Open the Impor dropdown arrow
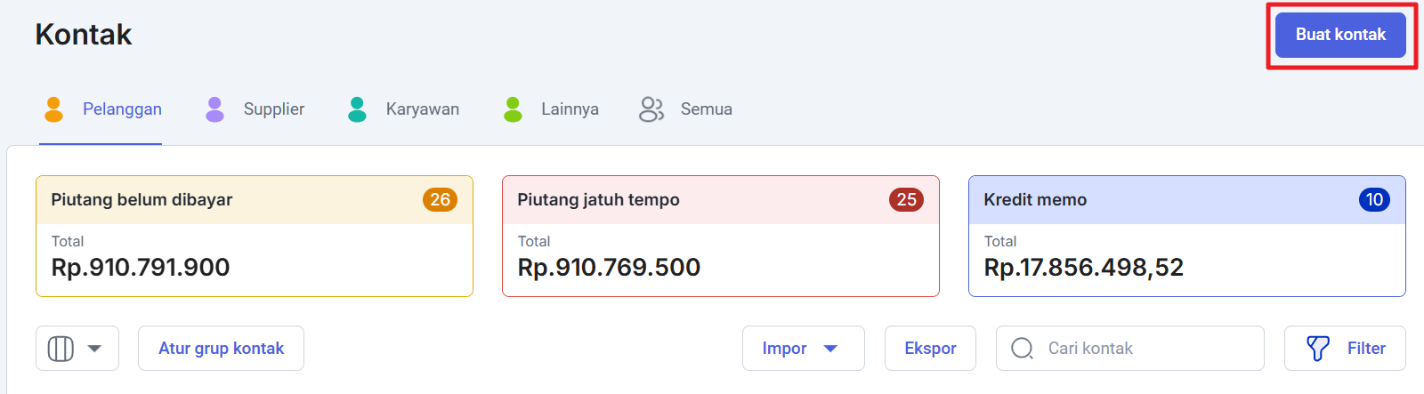 tap(830, 349)
